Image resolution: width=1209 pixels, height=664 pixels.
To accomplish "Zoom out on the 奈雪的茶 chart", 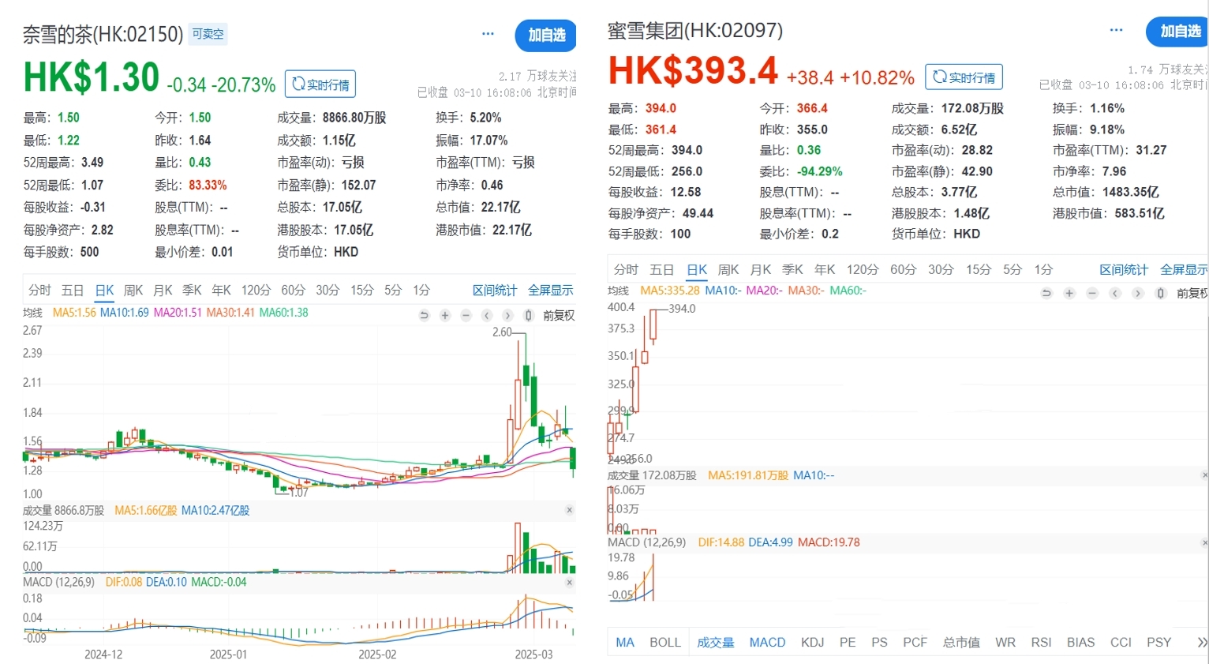I will pos(466,315).
